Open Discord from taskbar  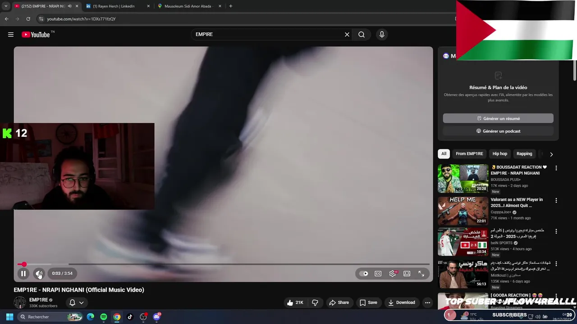coord(156,317)
